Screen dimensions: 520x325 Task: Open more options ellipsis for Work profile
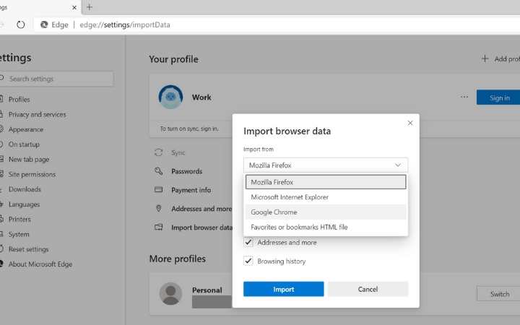[x=464, y=97]
